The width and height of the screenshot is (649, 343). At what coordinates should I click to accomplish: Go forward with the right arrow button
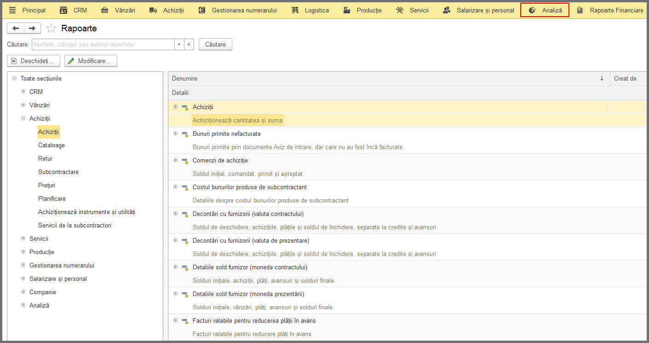(x=32, y=29)
